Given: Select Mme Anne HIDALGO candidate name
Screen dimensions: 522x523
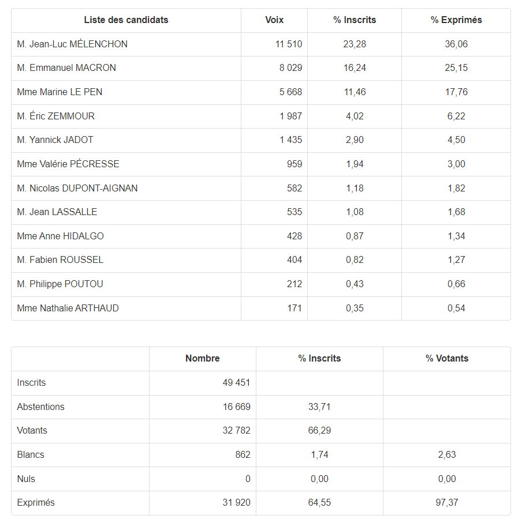Looking at the screenshot, I should (x=61, y=236).
